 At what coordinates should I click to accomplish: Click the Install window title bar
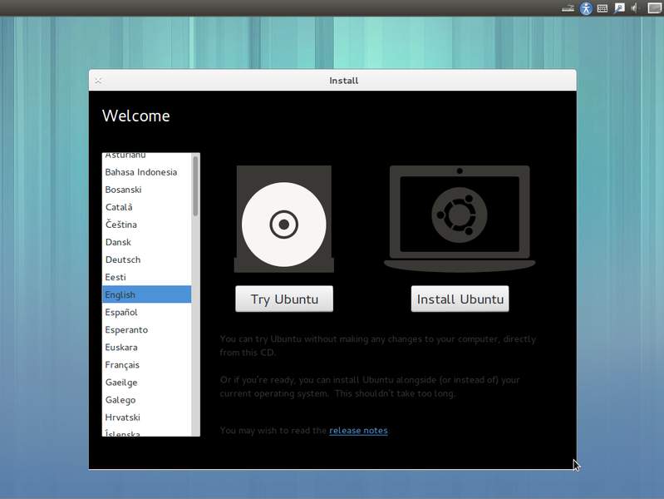332,81
